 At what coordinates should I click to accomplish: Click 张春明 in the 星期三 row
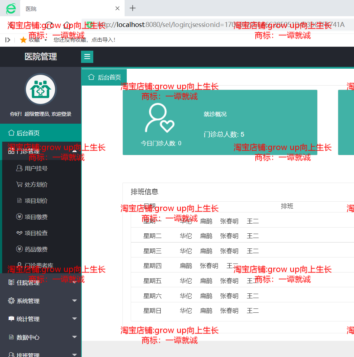(229, 251)
